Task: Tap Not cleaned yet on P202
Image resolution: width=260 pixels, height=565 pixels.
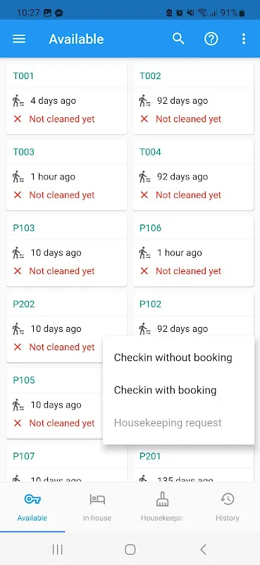Action: (62, 347)
